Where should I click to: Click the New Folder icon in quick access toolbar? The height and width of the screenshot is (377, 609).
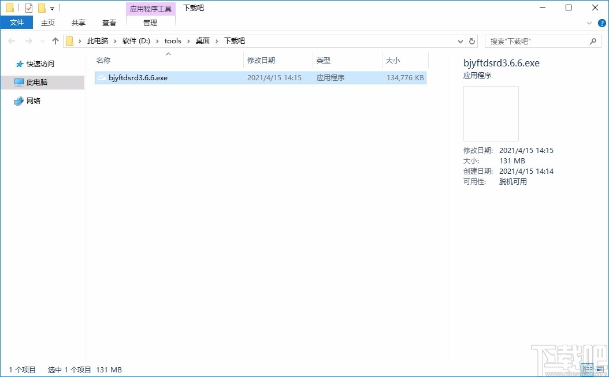click(40, 7)
